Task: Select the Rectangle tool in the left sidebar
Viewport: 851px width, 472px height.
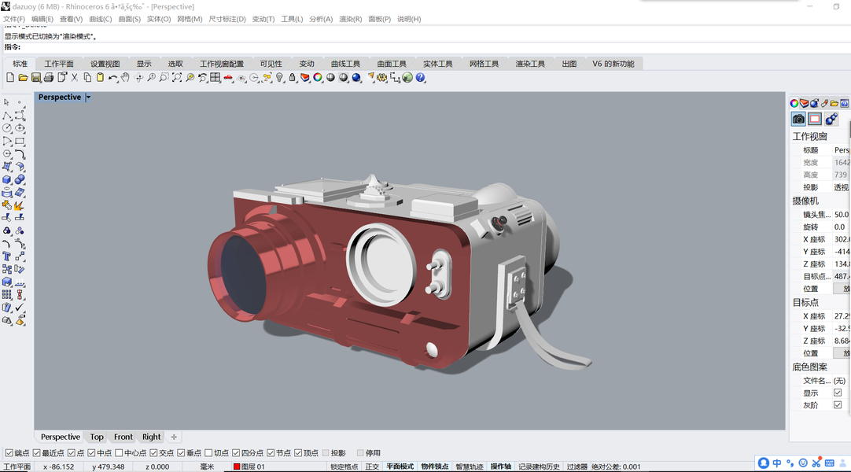Action: click(x=20, y=141)
